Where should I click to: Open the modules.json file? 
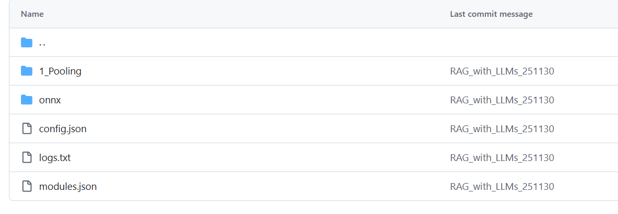point(68,186)
